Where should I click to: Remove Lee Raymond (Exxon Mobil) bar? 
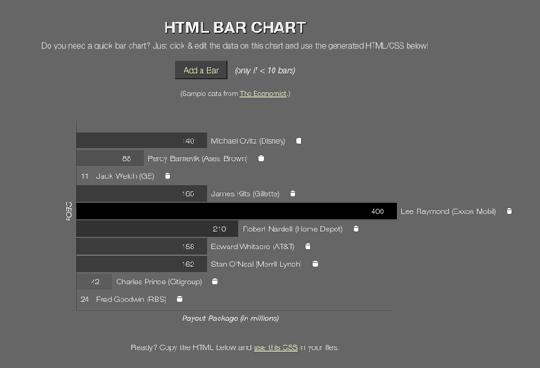[x=508, y=211]
